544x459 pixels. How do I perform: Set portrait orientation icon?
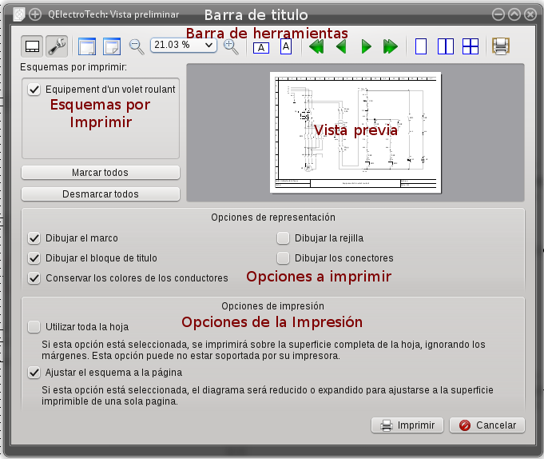coord(286,46)
